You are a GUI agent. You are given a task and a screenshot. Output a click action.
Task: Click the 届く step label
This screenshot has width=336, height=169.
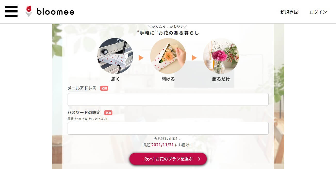point(115,79)
